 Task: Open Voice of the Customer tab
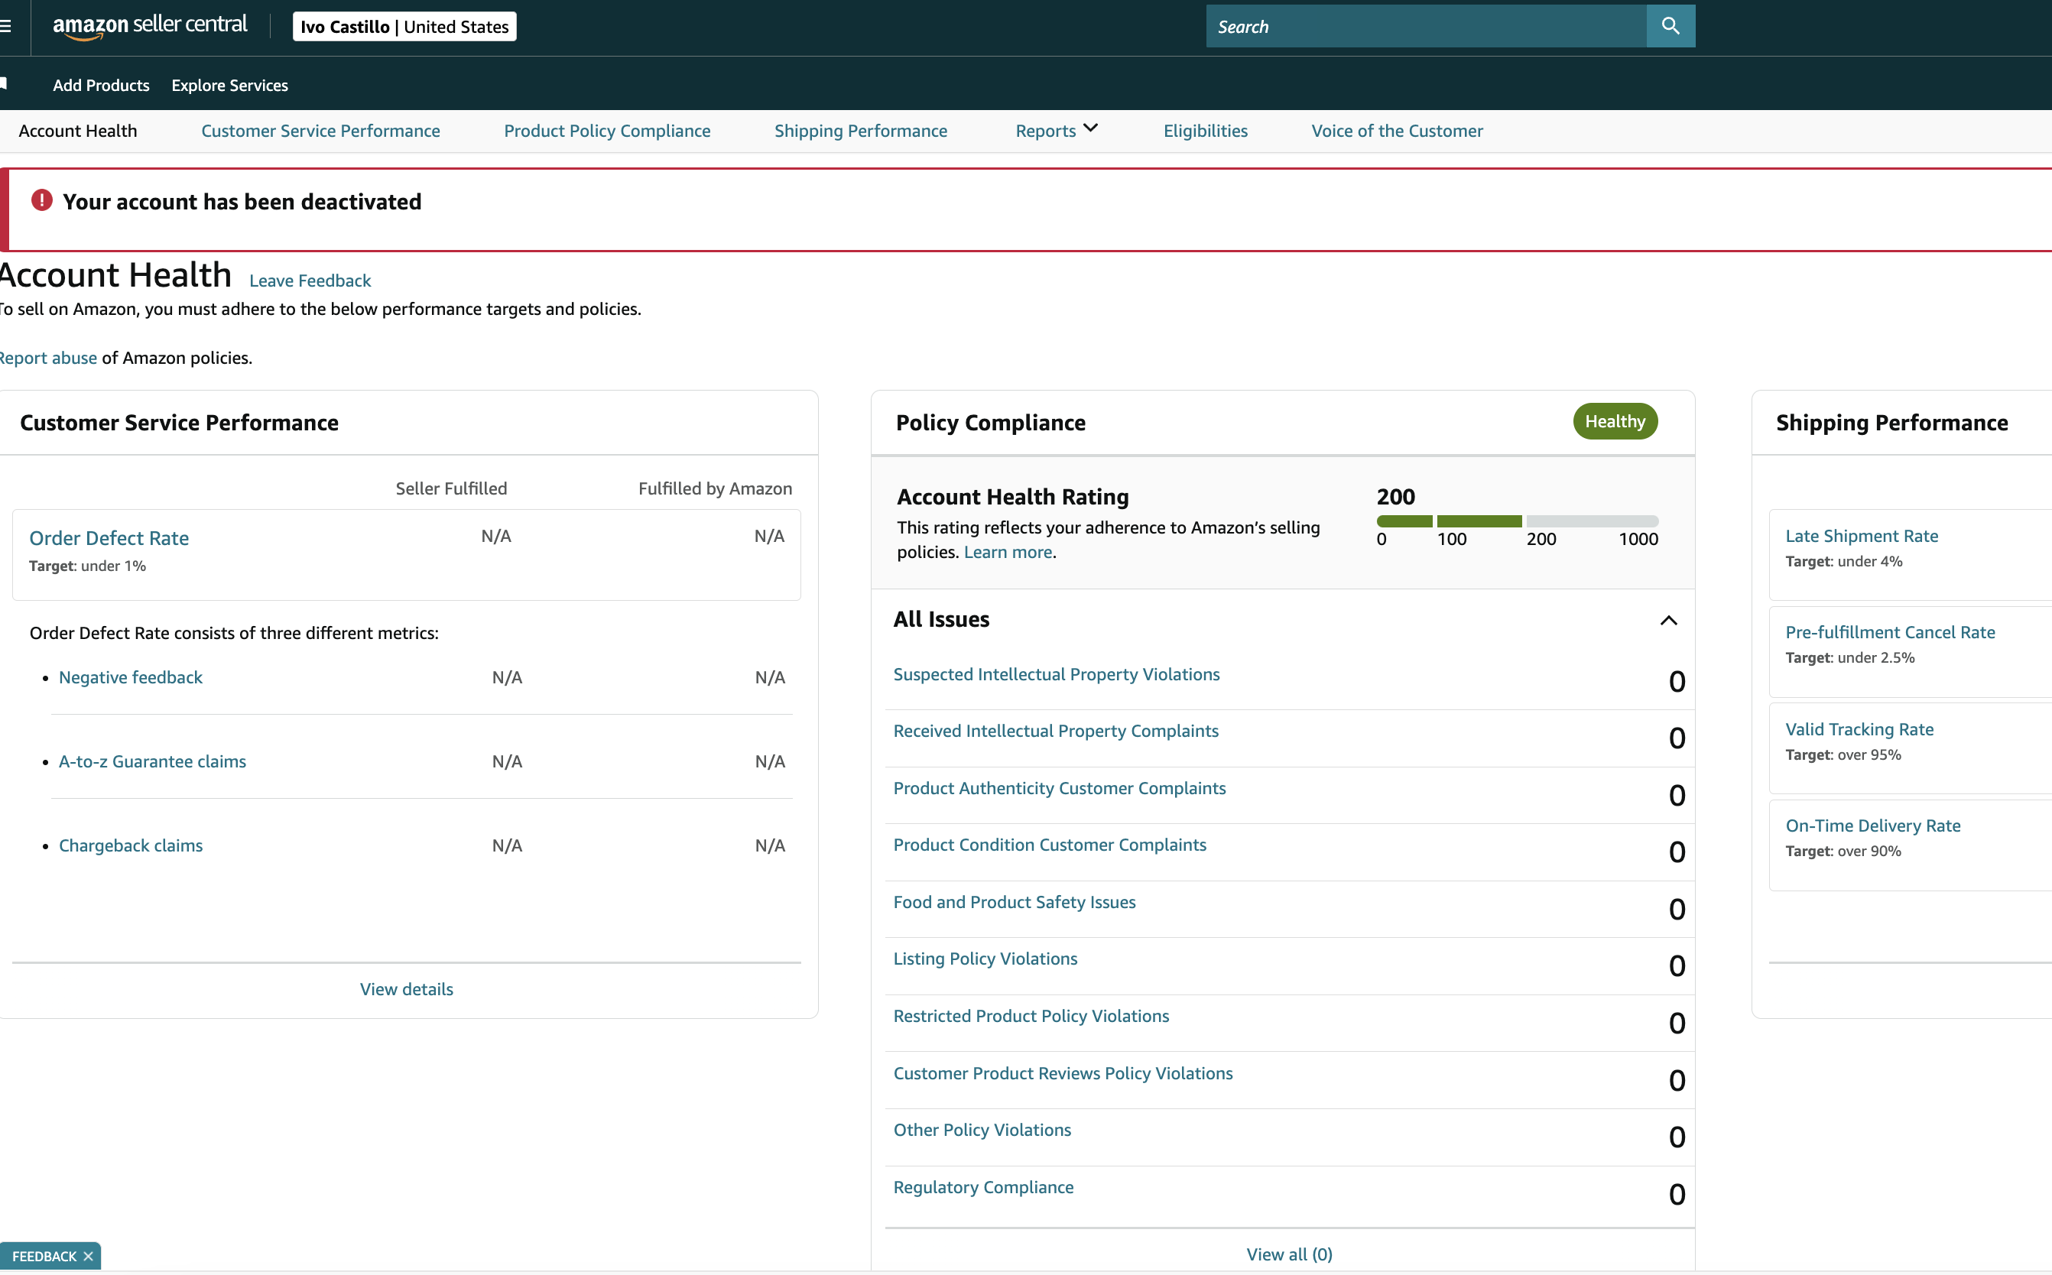pos(1397,131)
